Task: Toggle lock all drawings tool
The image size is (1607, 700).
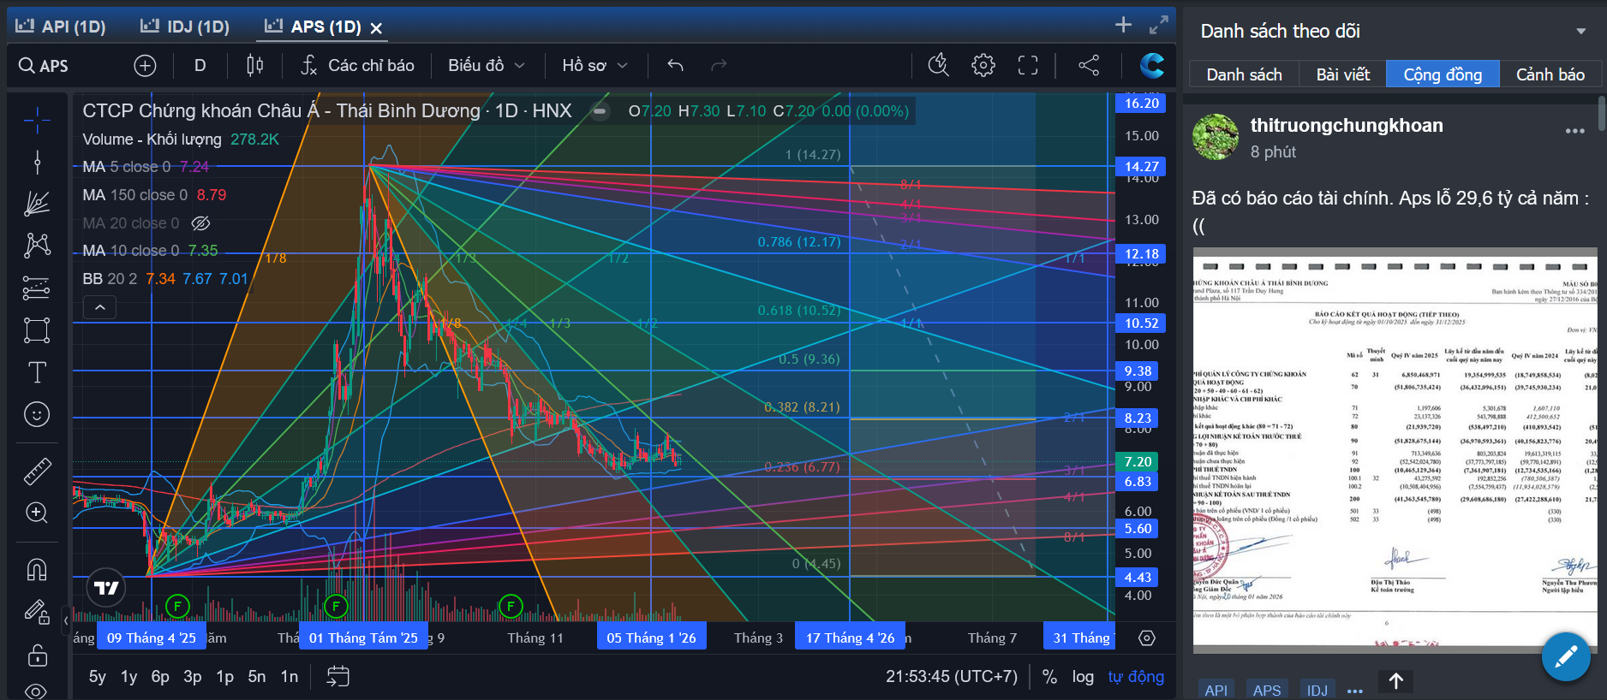Action: [37, 656]
